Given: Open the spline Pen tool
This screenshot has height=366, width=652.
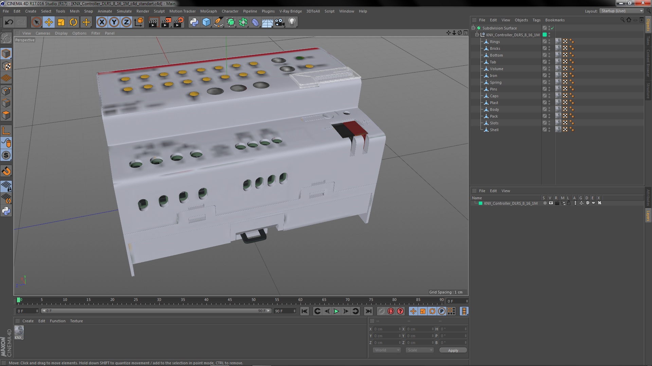Looking at the screenshot, I should click(218, 22).
